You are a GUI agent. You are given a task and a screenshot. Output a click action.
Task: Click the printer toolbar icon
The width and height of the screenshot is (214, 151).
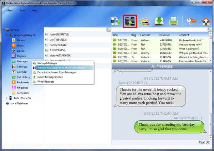173,21
